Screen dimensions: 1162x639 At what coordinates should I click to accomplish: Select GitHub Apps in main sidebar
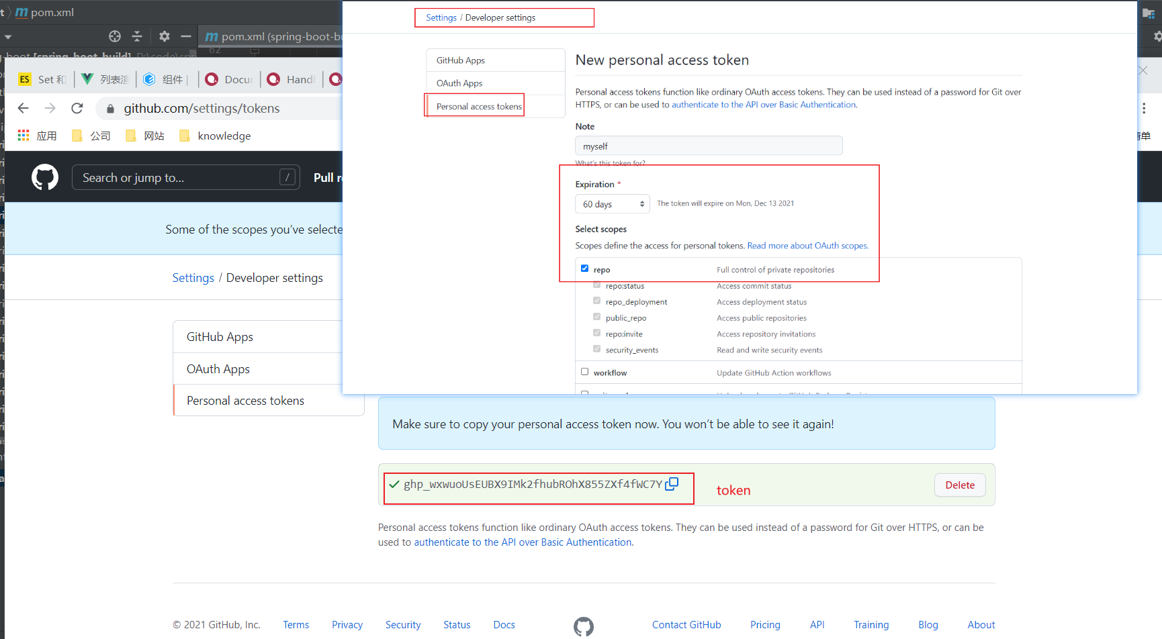[220, 337]
